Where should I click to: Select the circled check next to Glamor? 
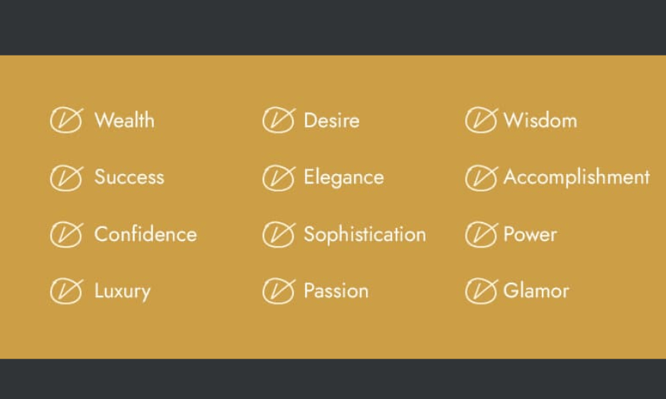(x=482, y=291)
